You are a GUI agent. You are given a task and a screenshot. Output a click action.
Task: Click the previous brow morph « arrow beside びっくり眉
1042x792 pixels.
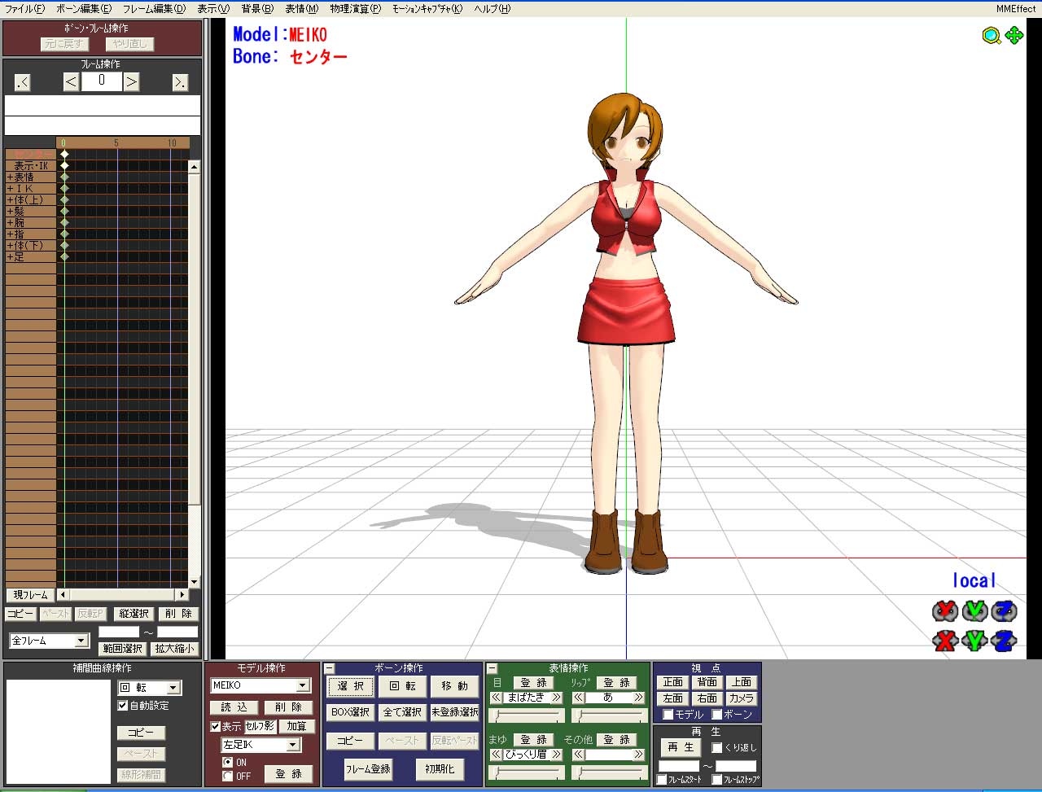tap(496, 755)
